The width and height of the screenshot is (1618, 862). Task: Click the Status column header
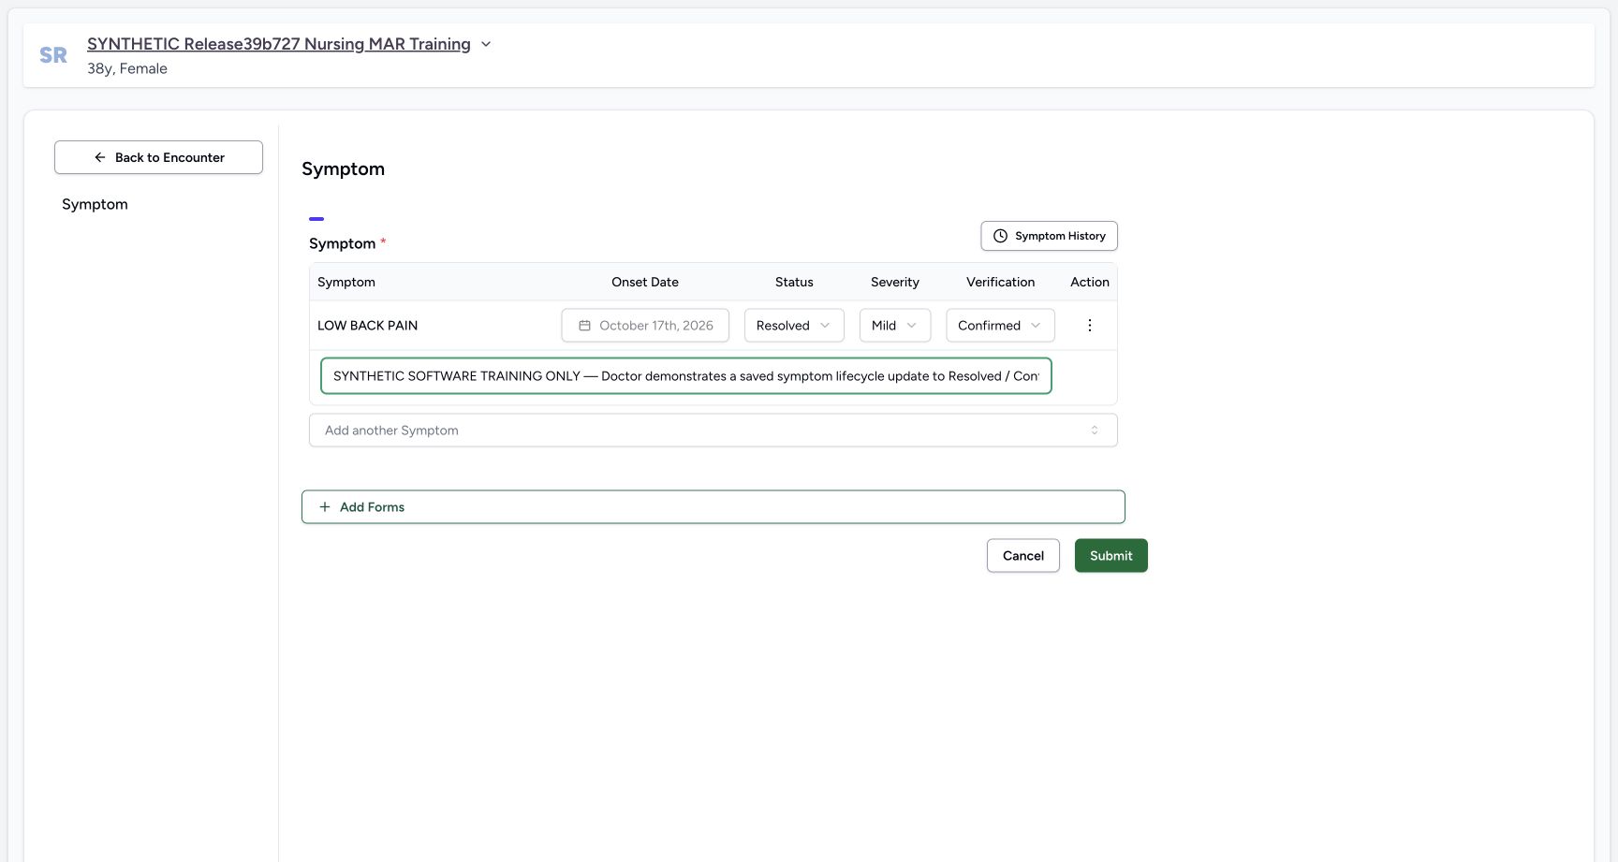click(x=794, y=282)
